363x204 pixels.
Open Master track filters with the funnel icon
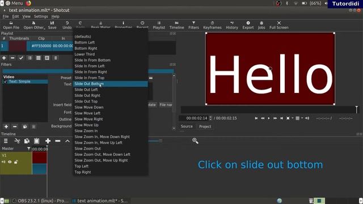click(x=29, y=148)
